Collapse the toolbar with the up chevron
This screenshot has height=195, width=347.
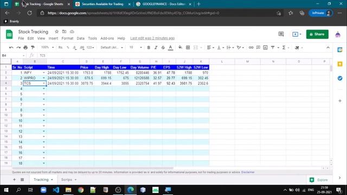(x=327, y=48)
